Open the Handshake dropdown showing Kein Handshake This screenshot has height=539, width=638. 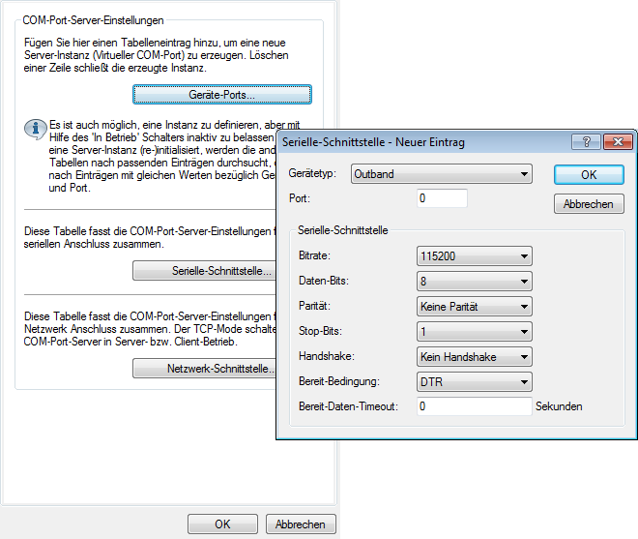[x=474, y=357]
